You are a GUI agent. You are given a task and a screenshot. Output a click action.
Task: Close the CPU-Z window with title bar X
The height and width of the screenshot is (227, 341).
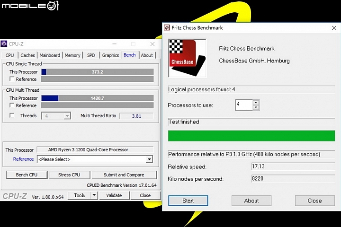click(153, 44)
